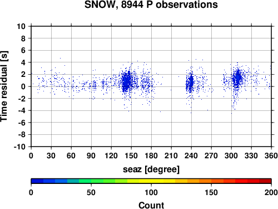
Task: Click the Count label below the colorbar
Action: pyautogui.click(x=151, y=205)
